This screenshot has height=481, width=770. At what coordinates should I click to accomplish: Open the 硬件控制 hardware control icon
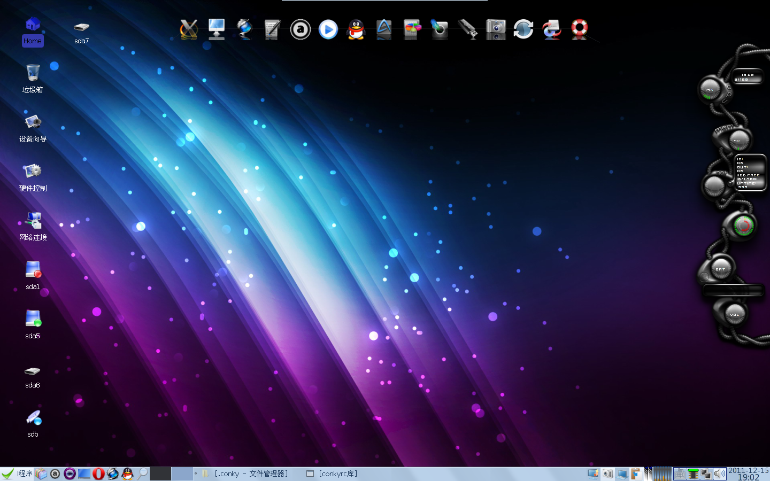[33, 177]
